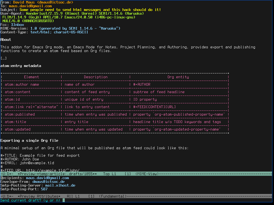The height and width of the screenshot is (205, 274).
Task: Click the About heading
Action: tap(6, 40)
